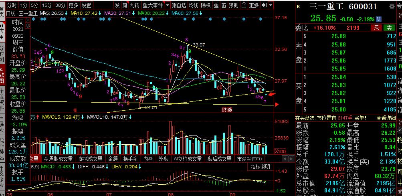Open 指标说明 indicator explanation
402x196 pixels.
(x=260, y=167)
